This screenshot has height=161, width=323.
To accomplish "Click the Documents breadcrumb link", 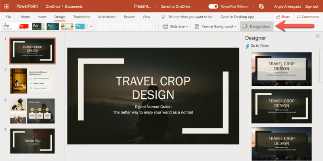I will click(x=73, y=6).
